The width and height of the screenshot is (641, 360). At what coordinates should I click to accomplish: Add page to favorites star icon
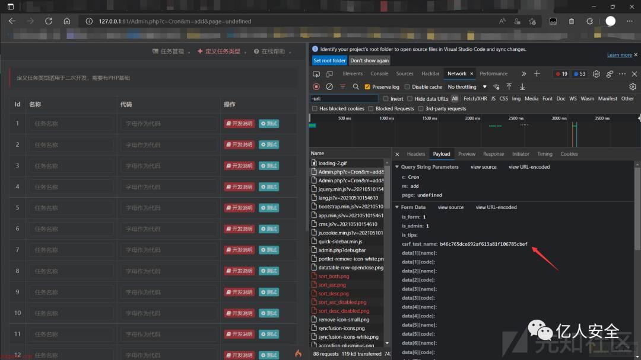point(532,21)
